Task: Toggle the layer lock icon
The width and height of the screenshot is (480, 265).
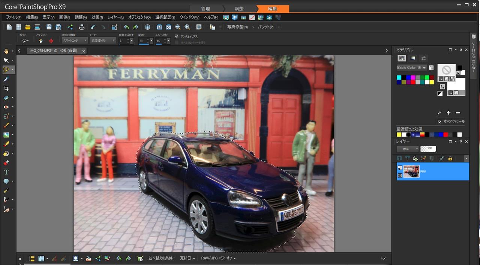Action: pos(450,158)
